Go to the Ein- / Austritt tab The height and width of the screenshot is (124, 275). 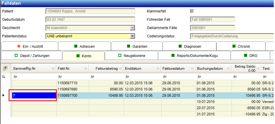(29, 47)
